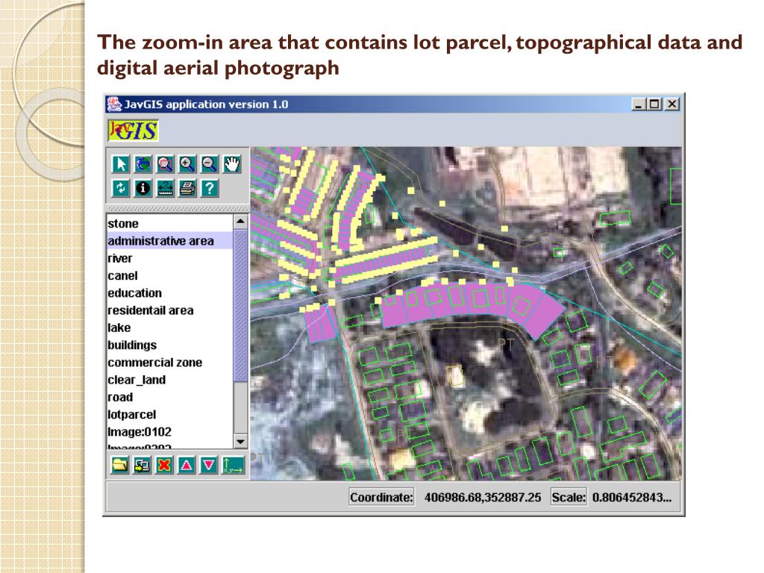The width and height of the screenshot is (764, 573).
Task: Choose the zoom-to-rectangle magnifier tool
Action: click(165, 164)
